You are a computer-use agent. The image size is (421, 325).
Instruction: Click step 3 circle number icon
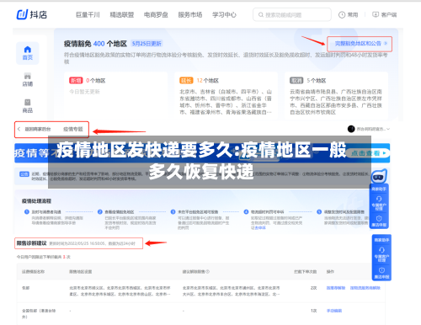click(173, 212)
